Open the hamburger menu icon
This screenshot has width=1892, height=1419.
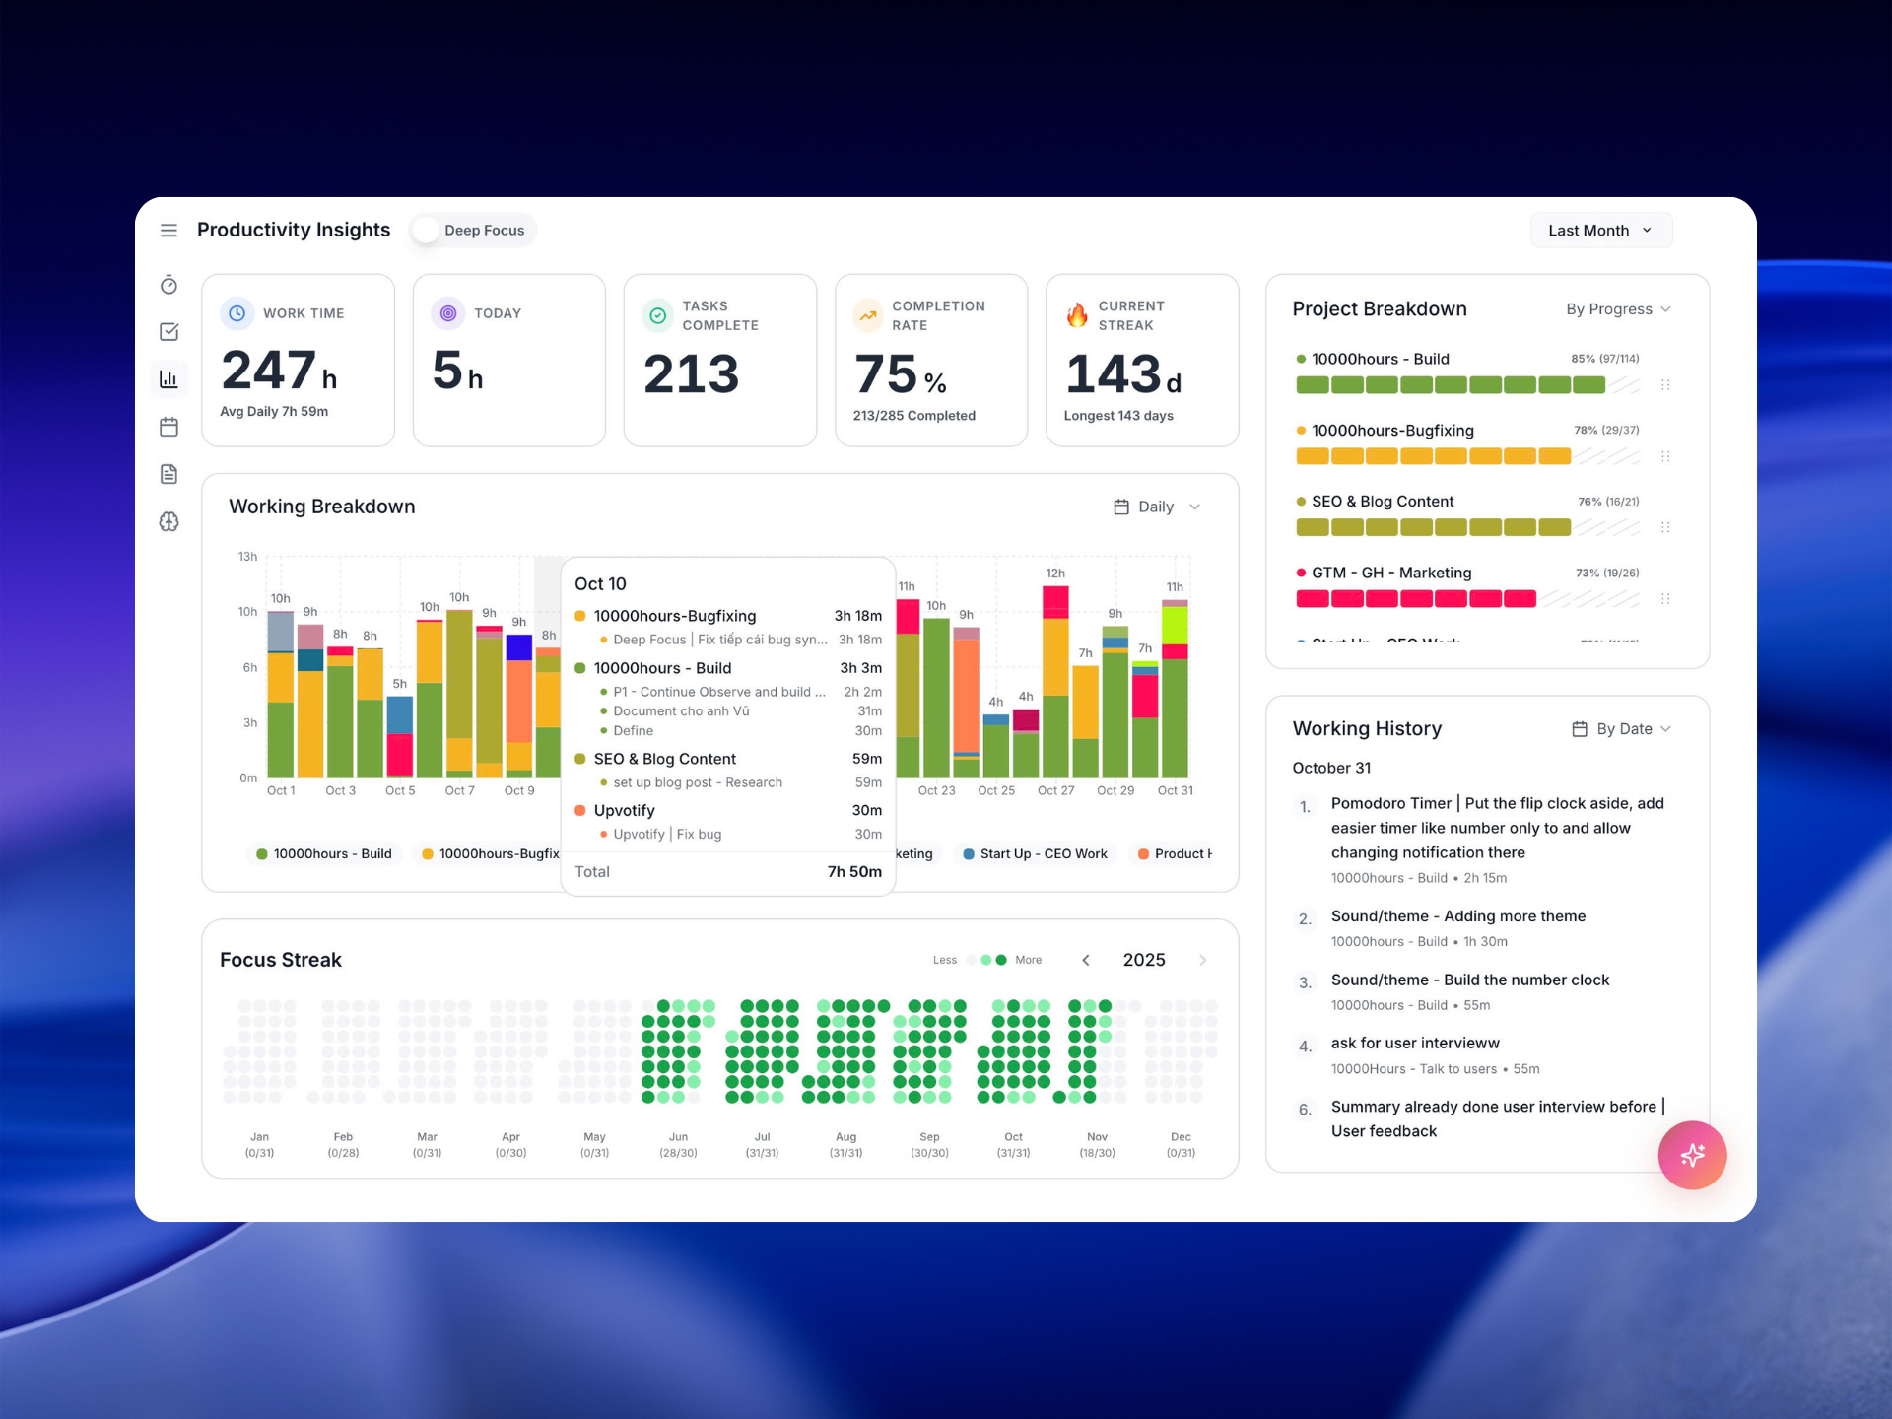click(169, 231)
